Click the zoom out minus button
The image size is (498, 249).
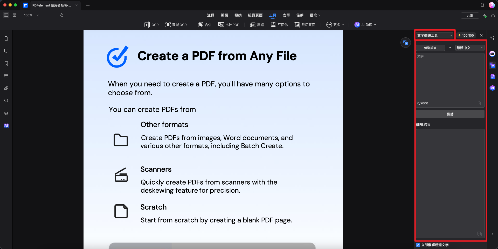tap(54, 15)
